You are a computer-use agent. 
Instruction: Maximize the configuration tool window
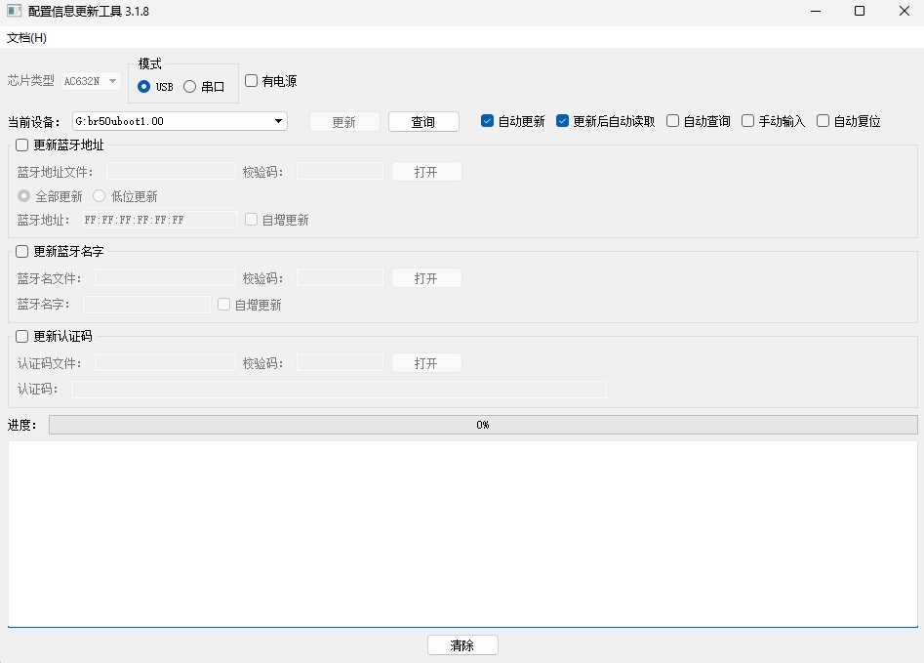[x=860, y=12]
